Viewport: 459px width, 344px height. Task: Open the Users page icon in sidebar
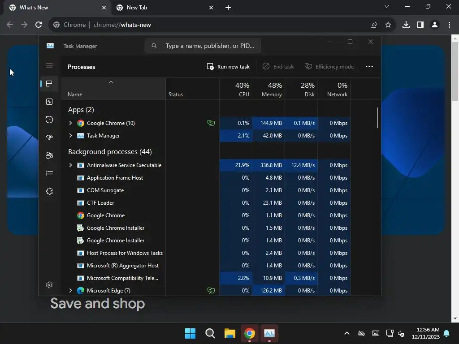tap(49, 155)
